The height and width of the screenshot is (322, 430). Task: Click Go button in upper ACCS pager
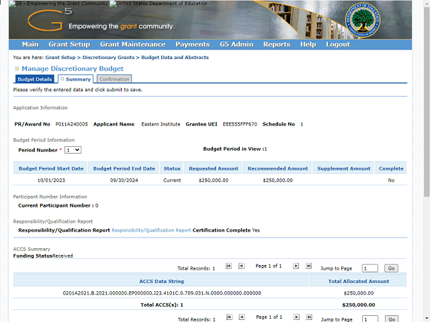tap(391, 268)
